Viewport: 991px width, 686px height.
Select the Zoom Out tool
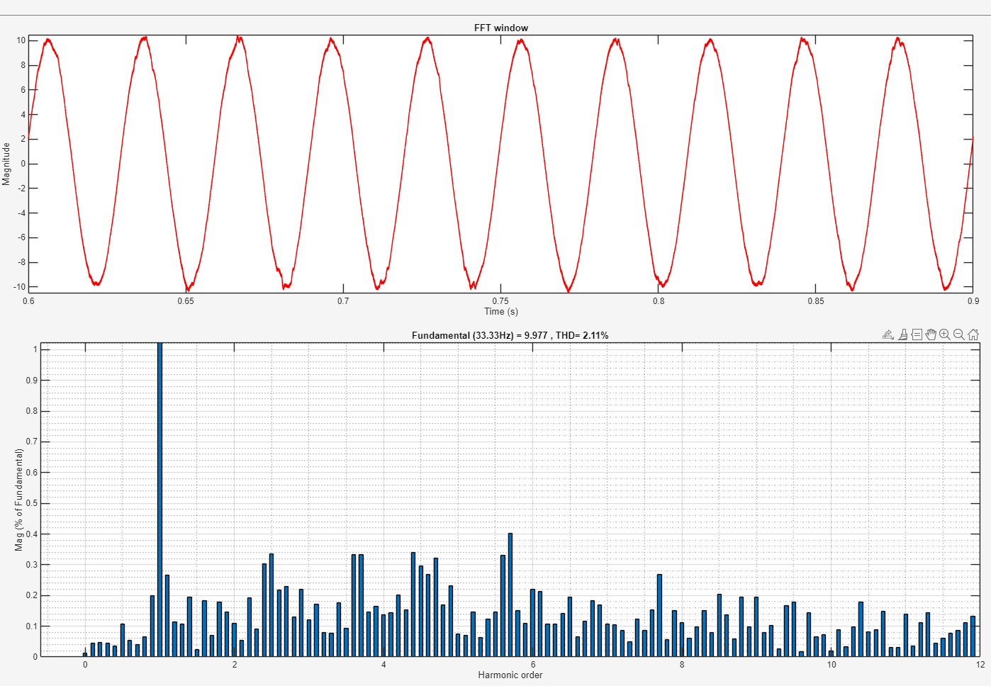click(x=959, y=334)
